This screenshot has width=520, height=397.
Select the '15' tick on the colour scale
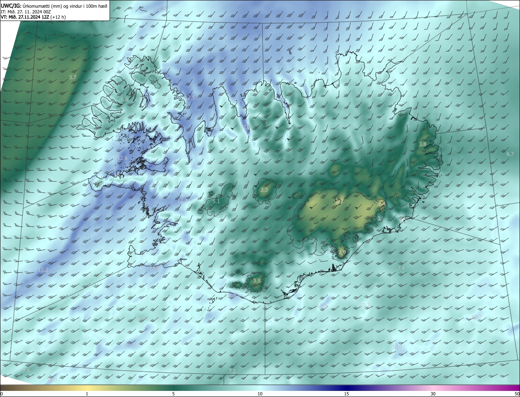(347, 394)
